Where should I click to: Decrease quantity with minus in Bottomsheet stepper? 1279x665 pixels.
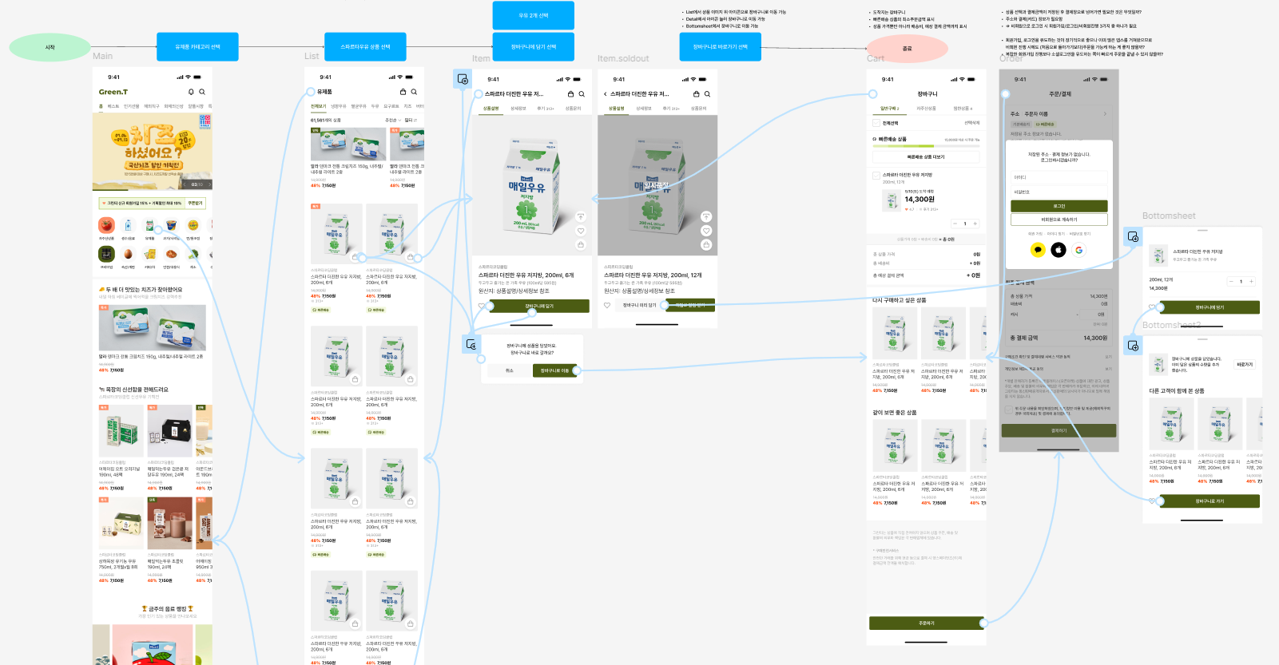[x=1231, y=281]
